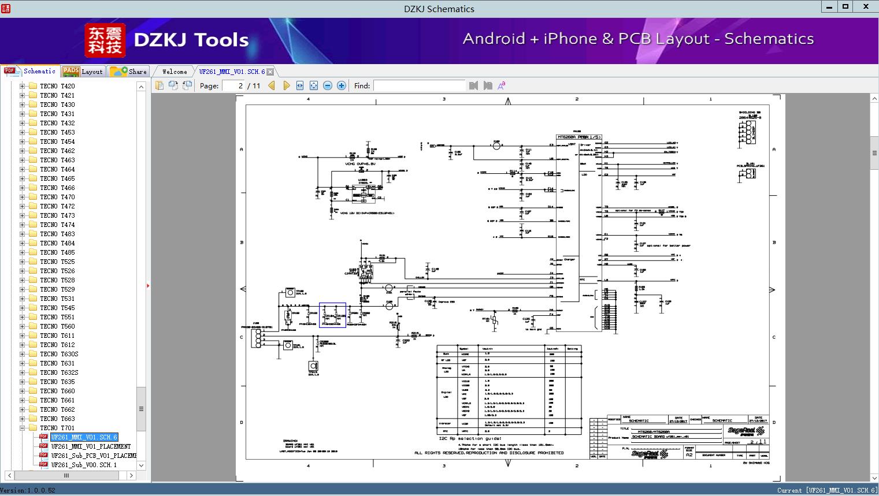Switch to the PADS Layout tab

83,72
